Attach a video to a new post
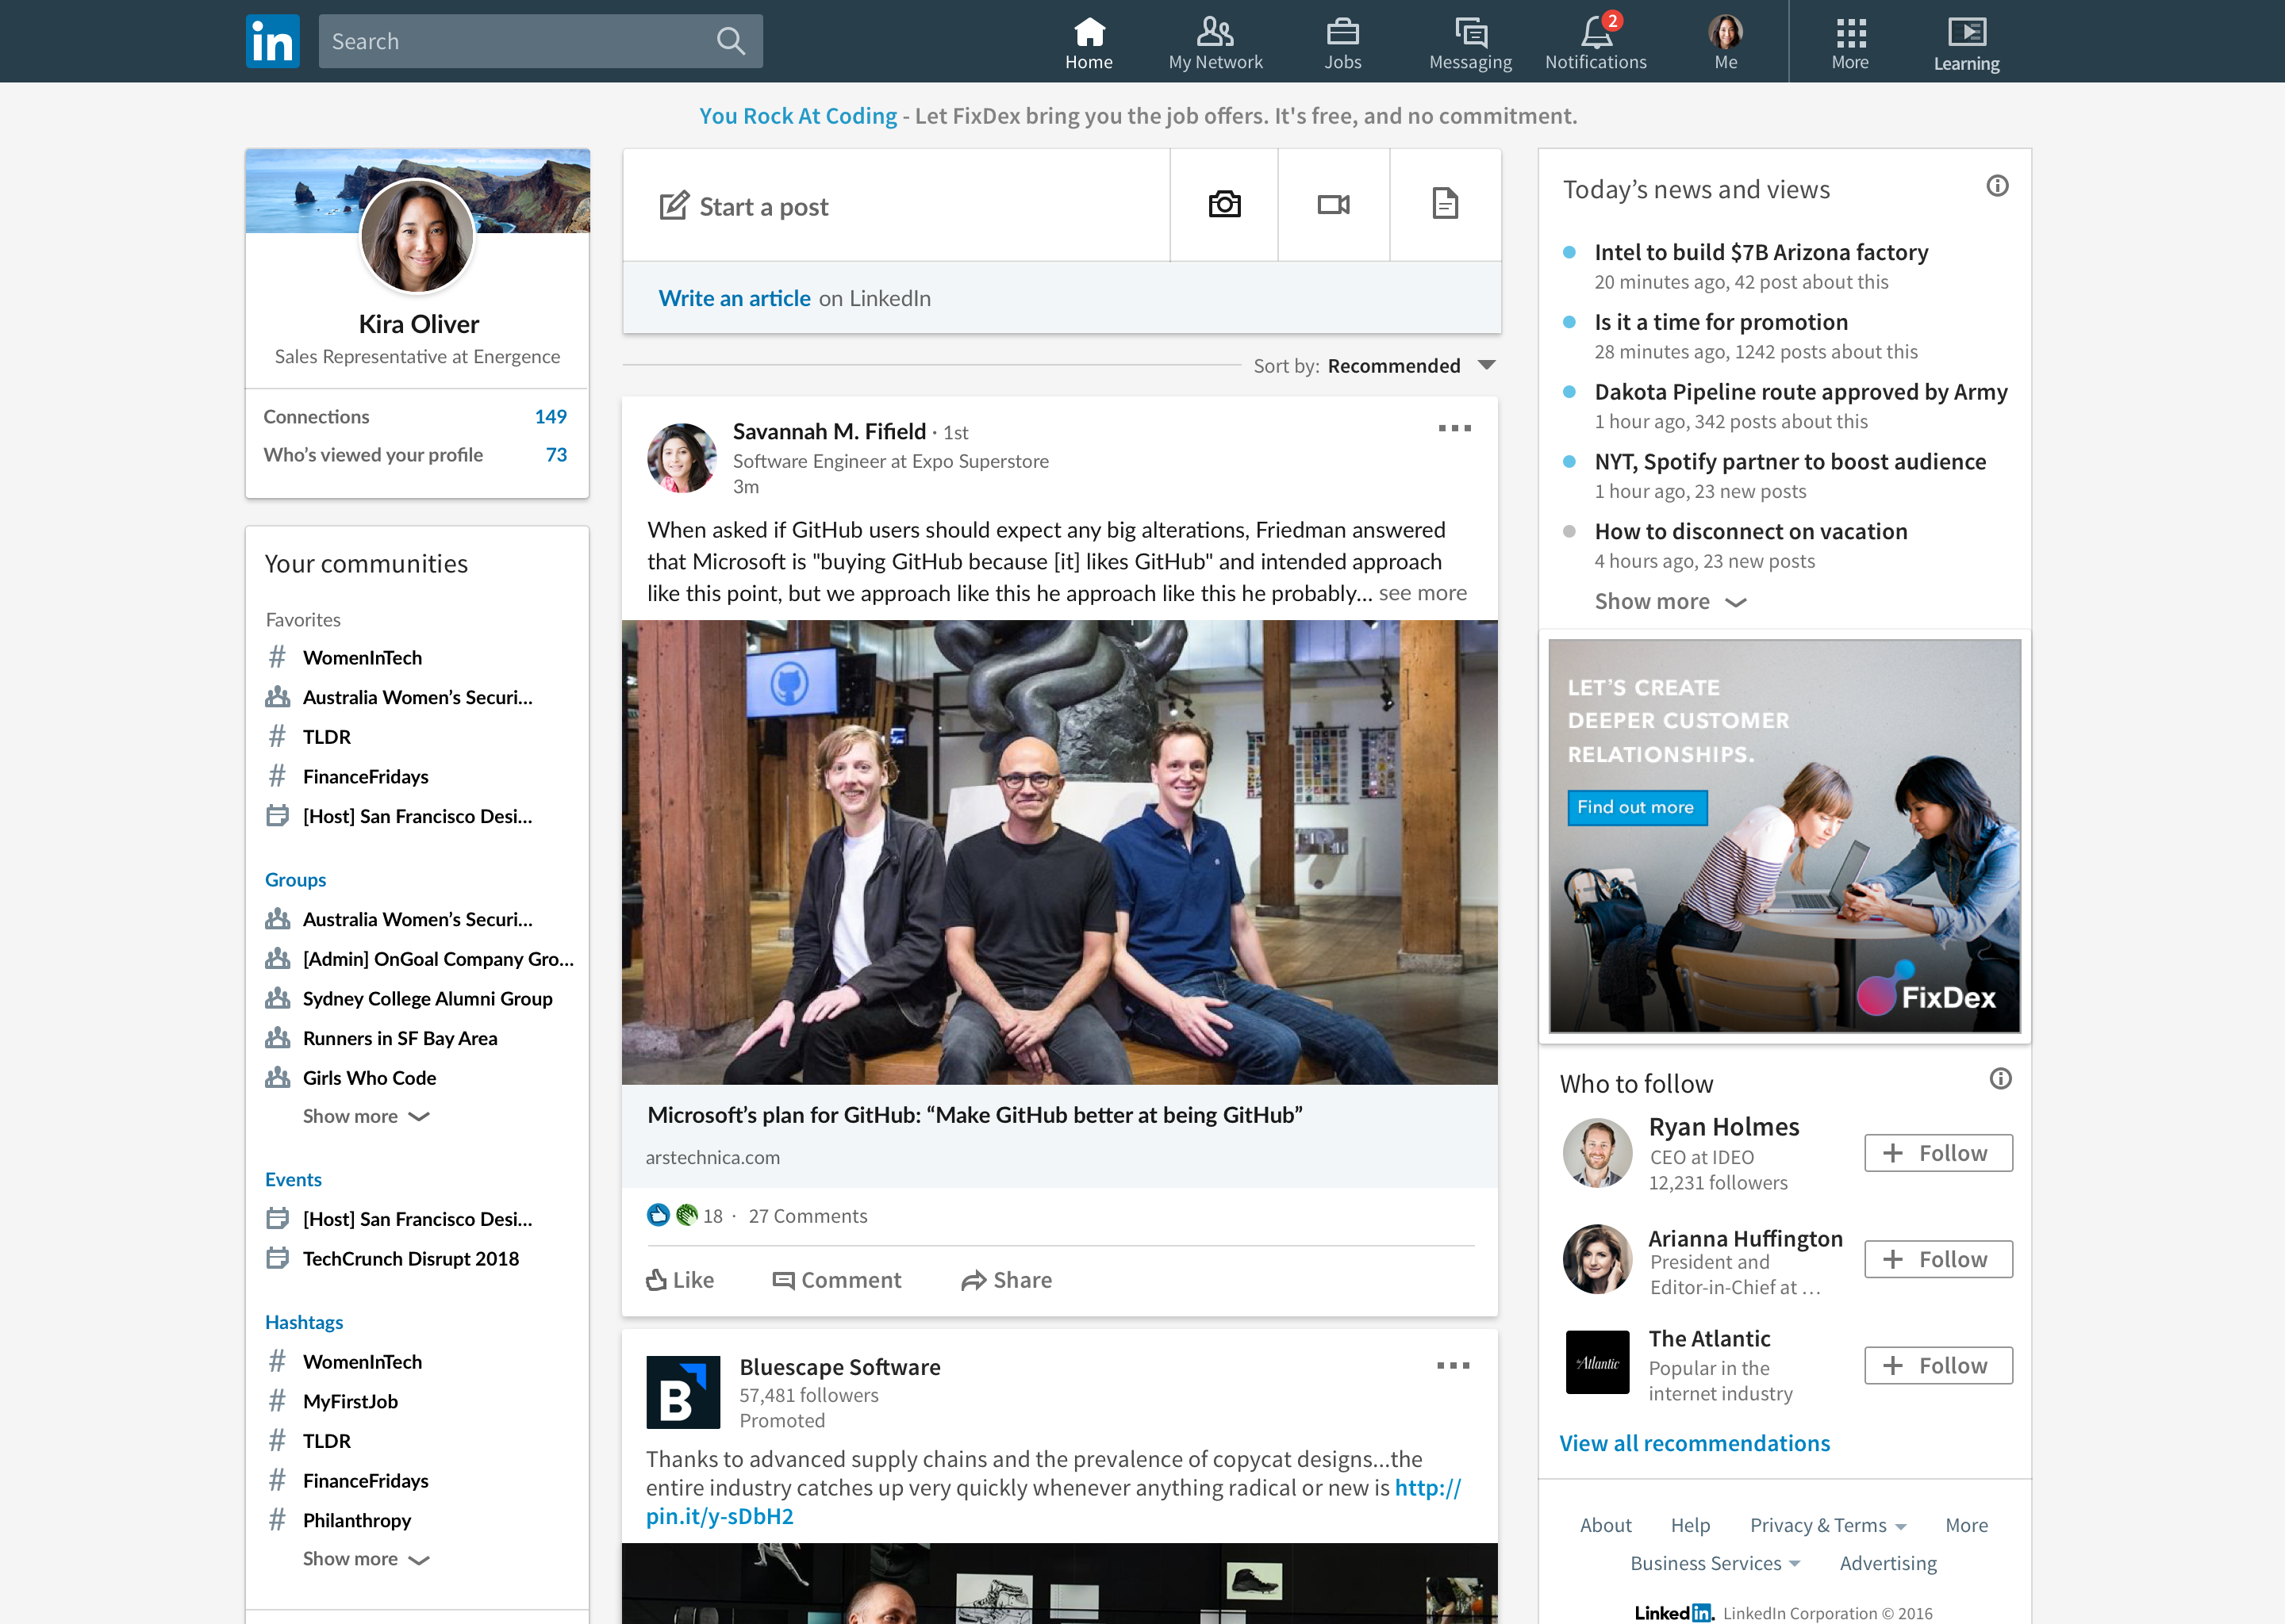 coord(1334,204)
